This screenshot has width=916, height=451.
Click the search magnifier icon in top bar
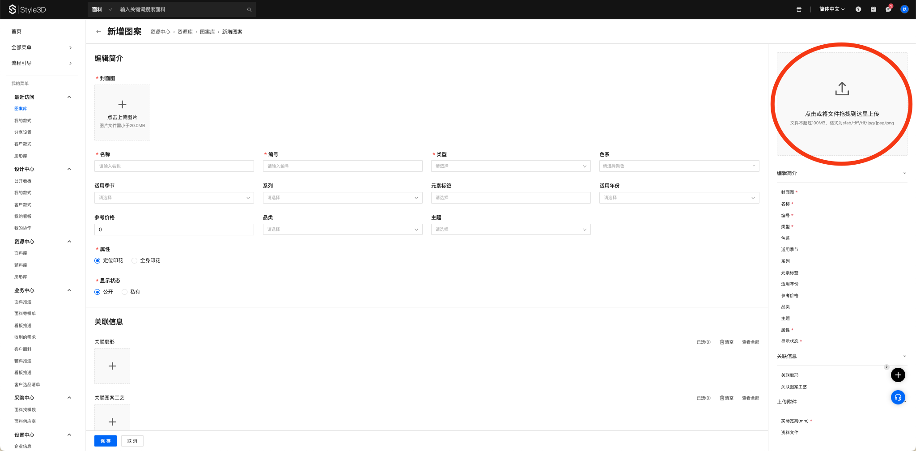pyautogui.click(x=249, y=10)
